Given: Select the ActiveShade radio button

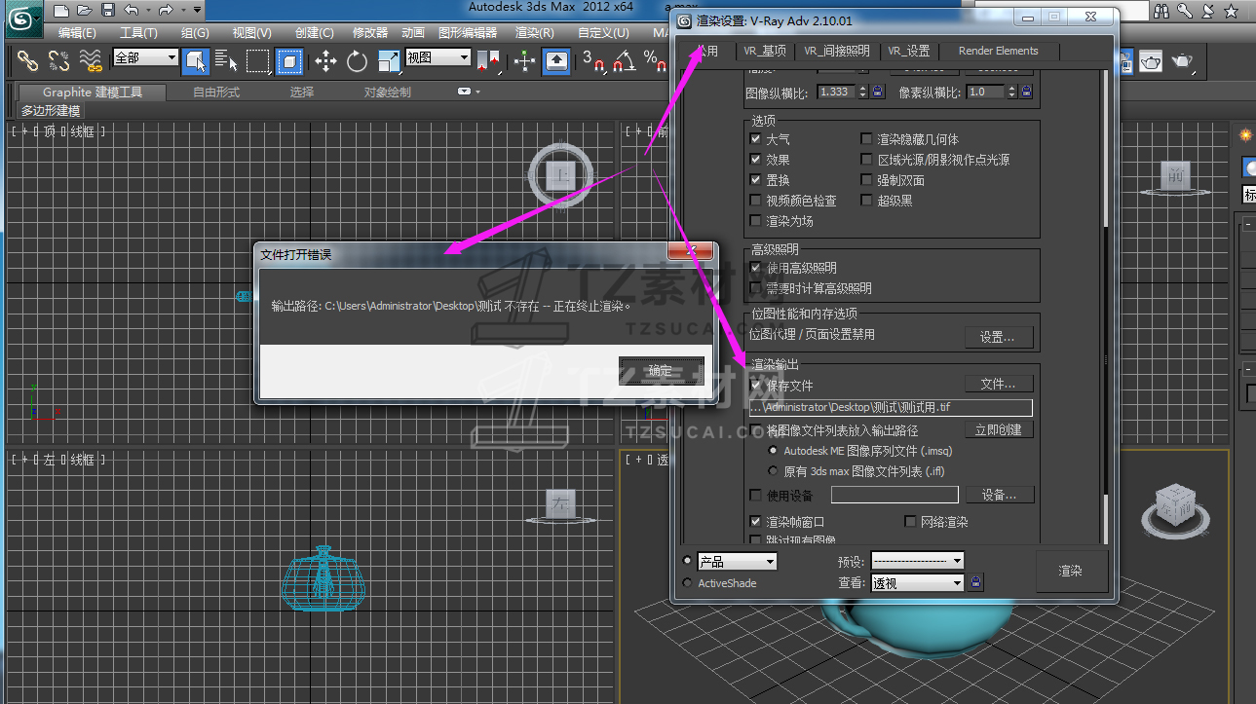Looking at the screenshot, I should [687, 583].
